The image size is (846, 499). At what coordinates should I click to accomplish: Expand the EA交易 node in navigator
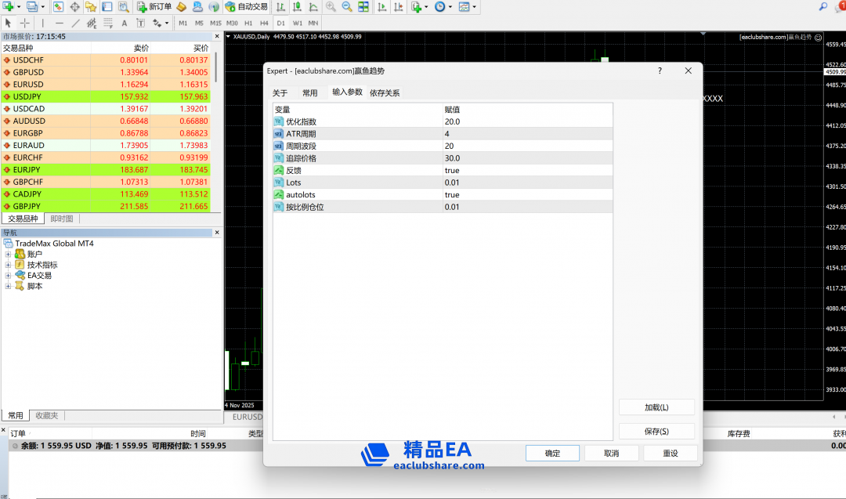pyautogui.click(x=9, y=276)
